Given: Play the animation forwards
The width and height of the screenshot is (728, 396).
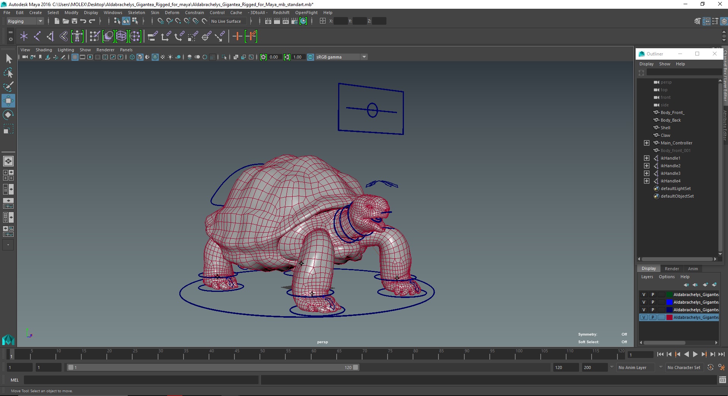Looking at the screenshot, I should coord(695,354).
